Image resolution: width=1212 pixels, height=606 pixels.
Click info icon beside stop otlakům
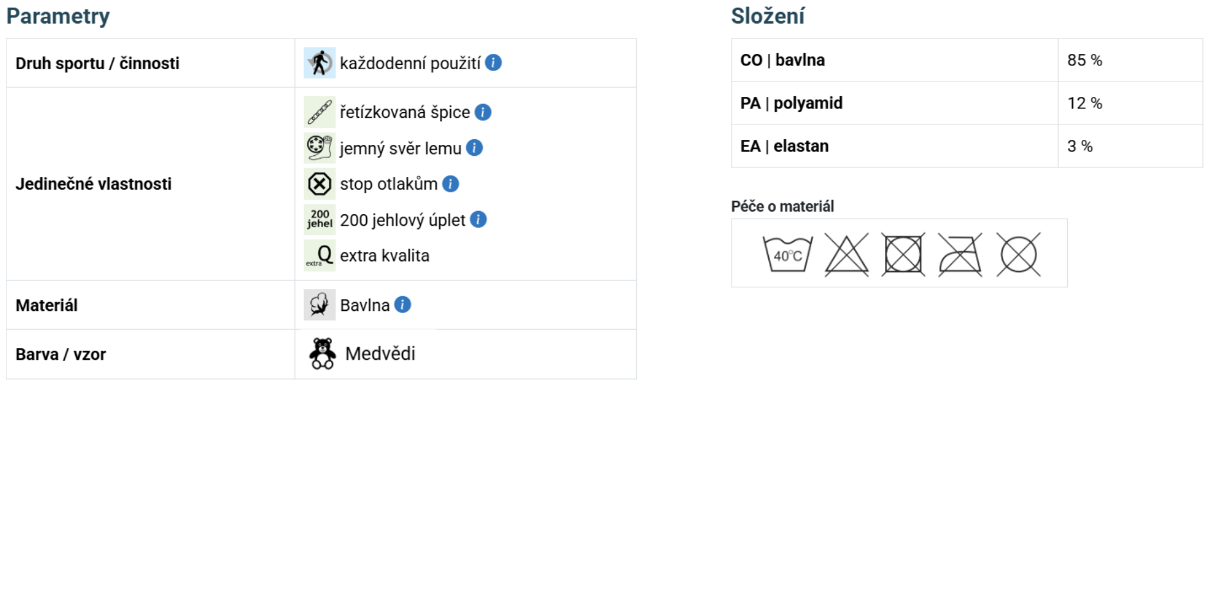pos(451,184)
